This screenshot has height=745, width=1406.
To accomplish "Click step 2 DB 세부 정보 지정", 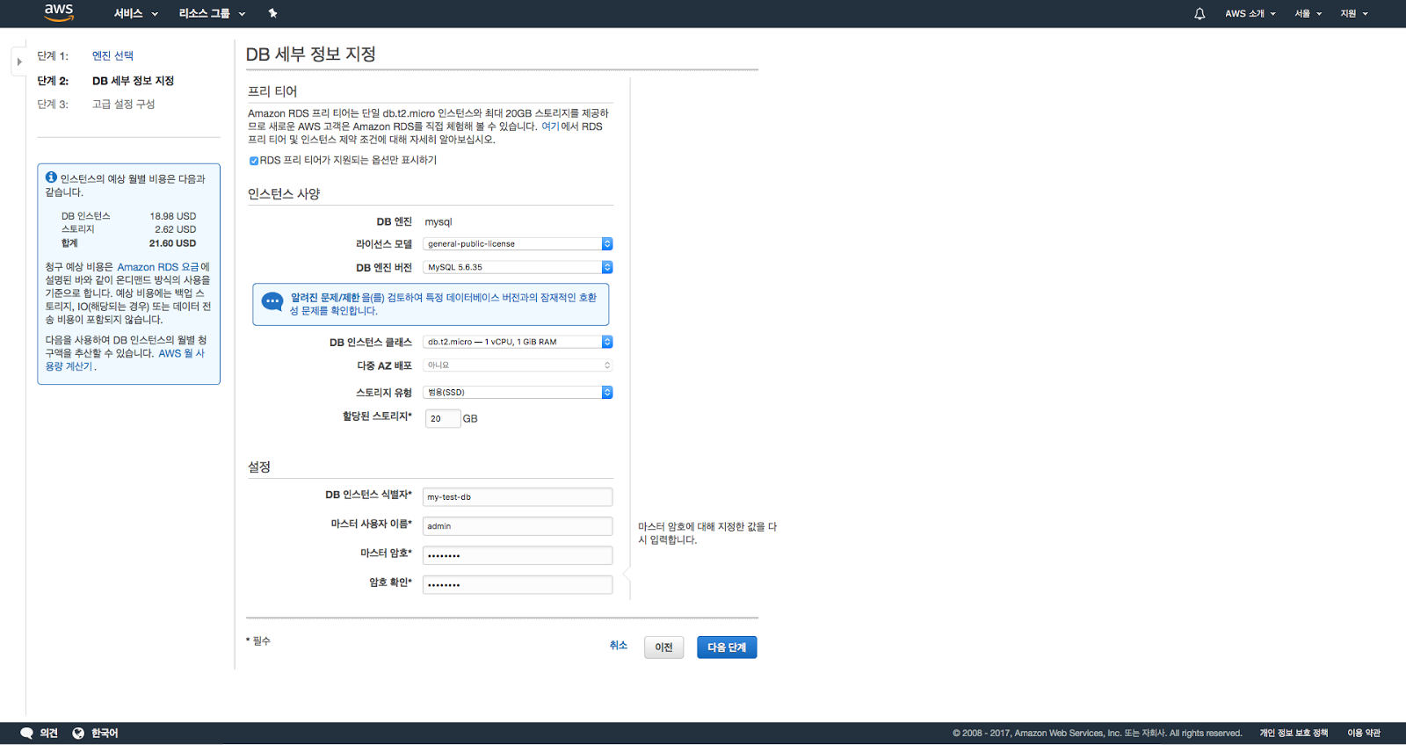I will [133, 81].
